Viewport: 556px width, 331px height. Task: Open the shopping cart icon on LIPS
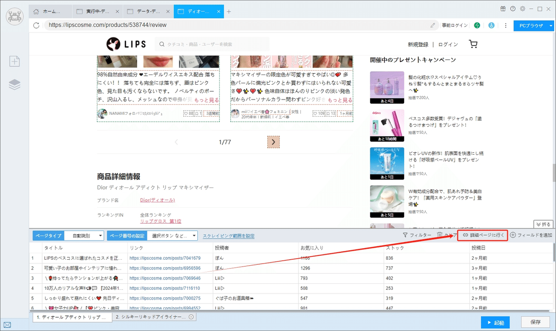[473, 44]
